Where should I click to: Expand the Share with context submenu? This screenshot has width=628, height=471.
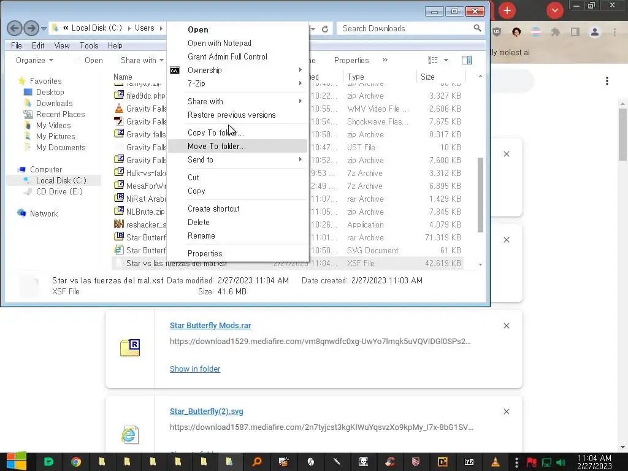point(237,101)
